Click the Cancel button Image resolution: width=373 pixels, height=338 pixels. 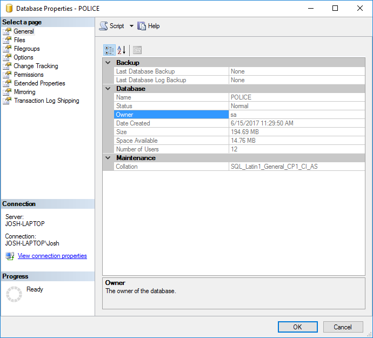point(343,327)
